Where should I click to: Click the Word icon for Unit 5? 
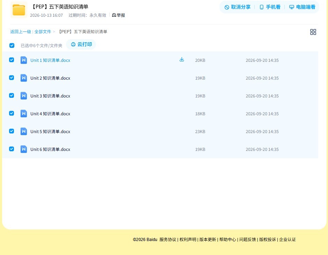point(24,131)
